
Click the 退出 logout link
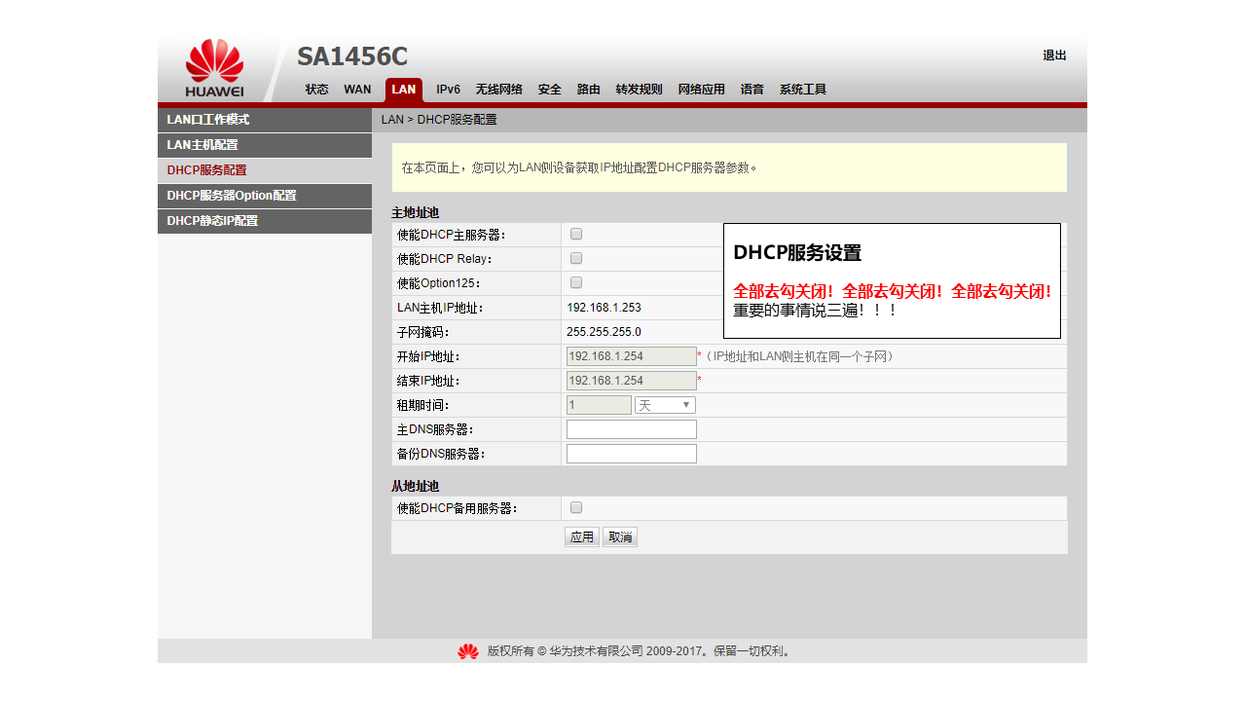(x=1054, y=55)
